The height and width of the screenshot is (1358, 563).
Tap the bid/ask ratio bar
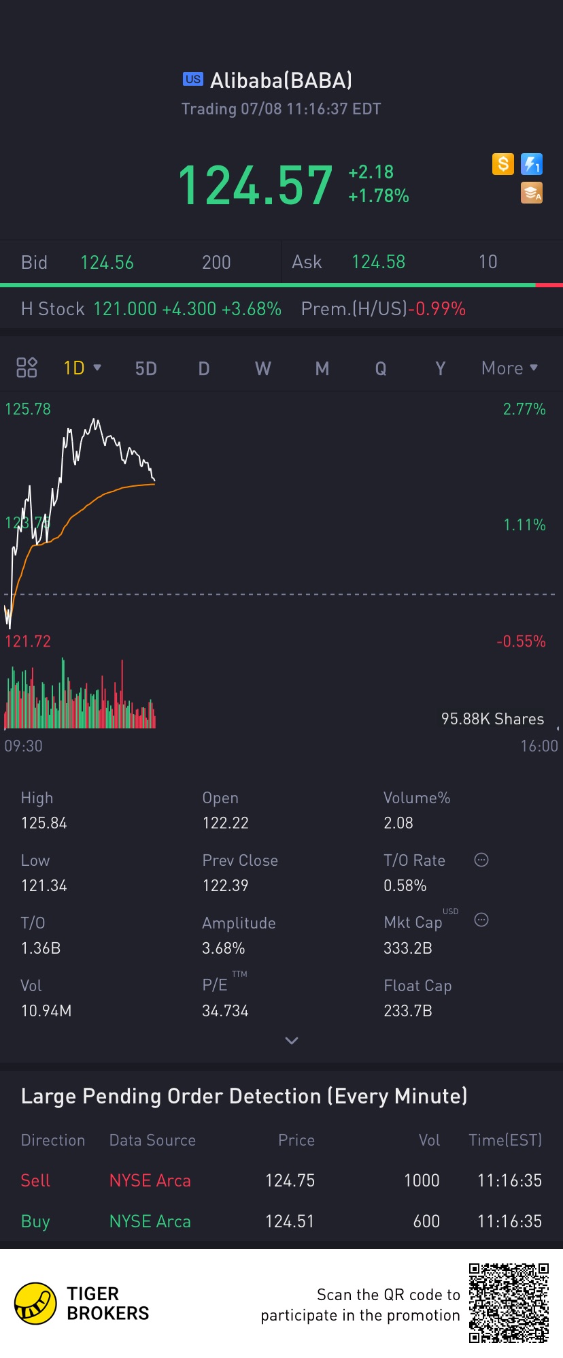(281, 285)
